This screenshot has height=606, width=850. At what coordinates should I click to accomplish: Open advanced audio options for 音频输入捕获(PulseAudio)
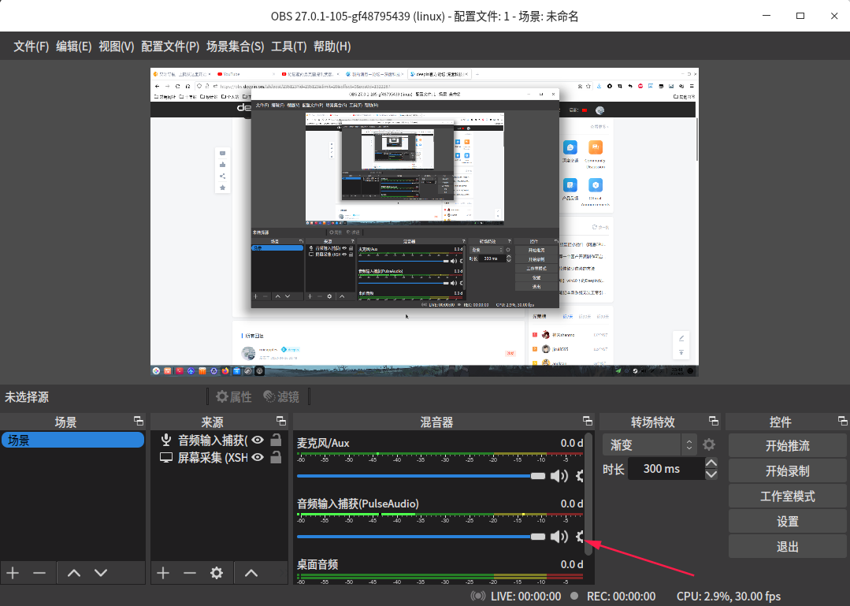(580, 537)
